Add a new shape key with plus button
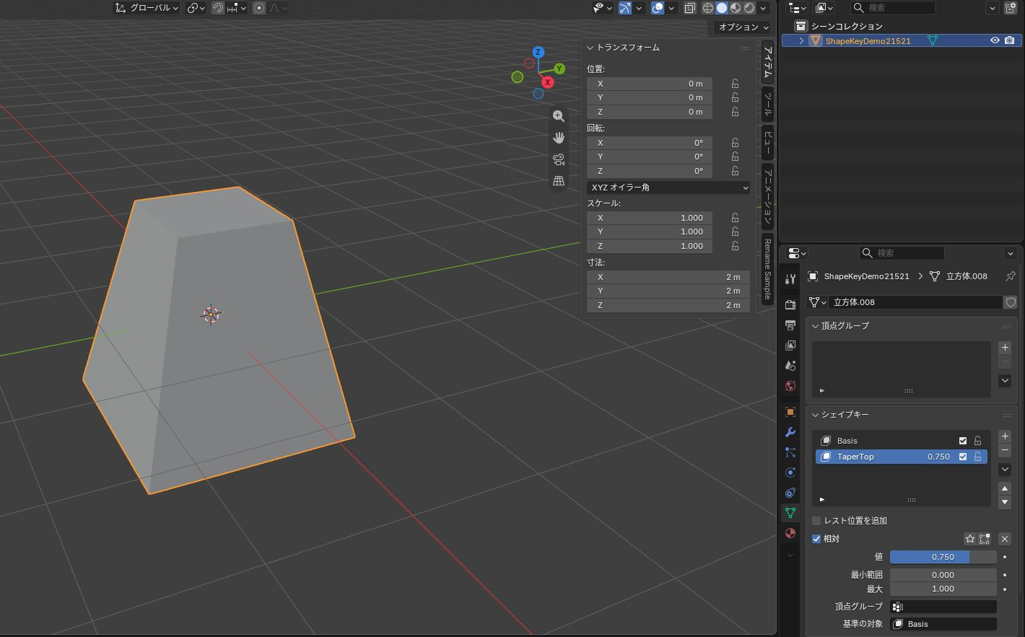The height and width of the screenshot is (637, 1025). coord(1005,436)
